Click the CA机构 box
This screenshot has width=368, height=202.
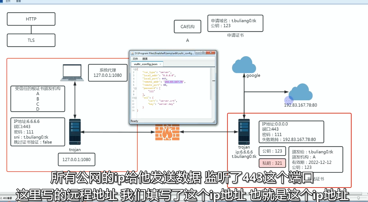click(188, 26)
